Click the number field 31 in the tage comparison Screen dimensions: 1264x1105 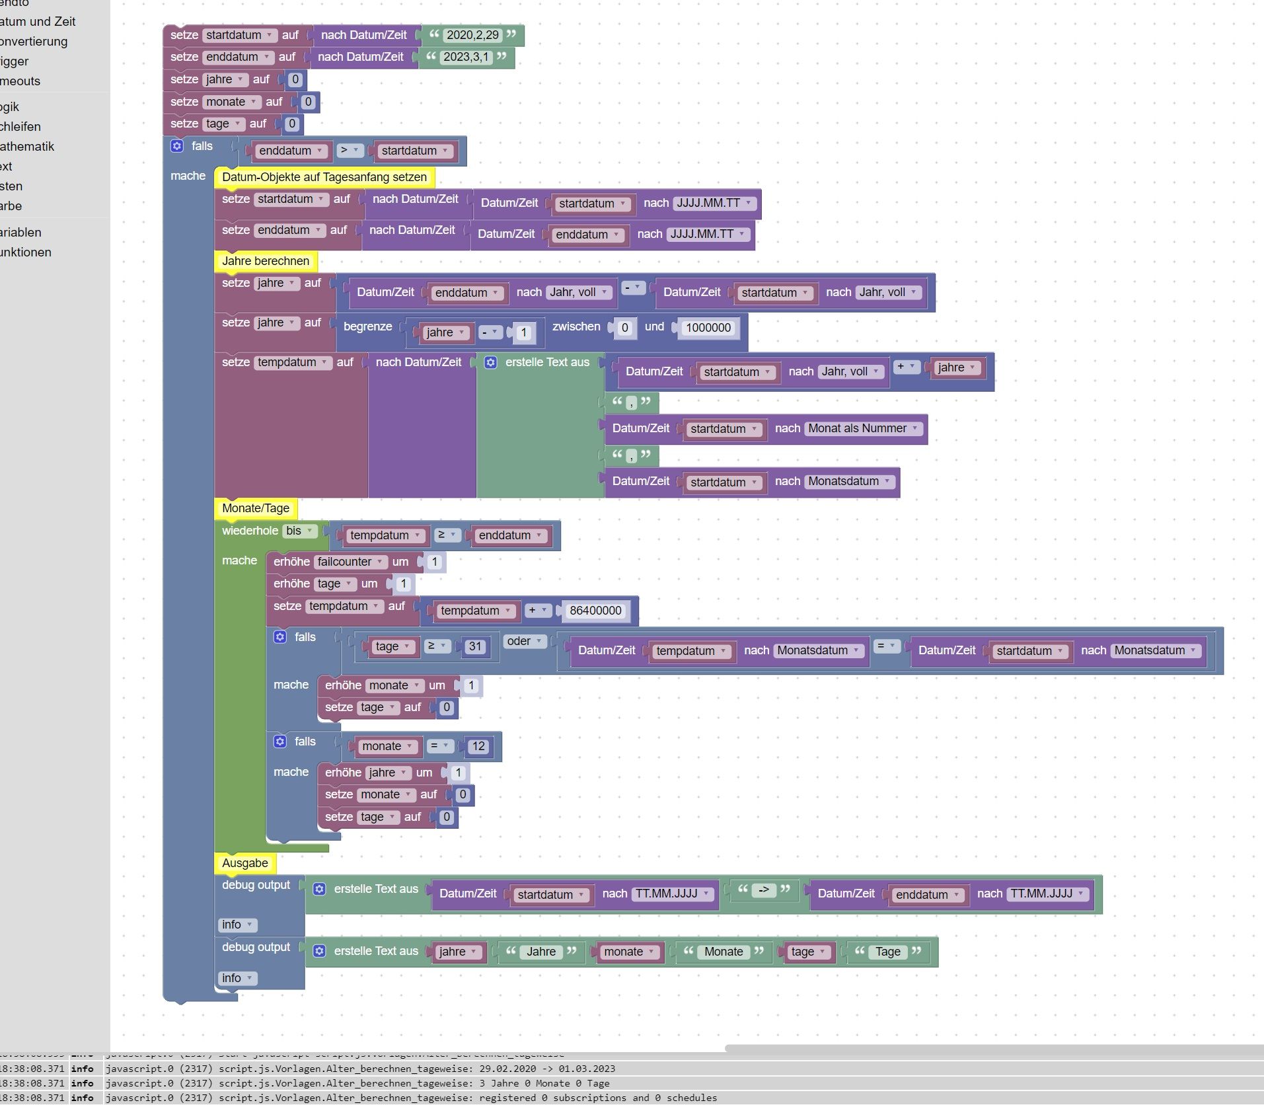pos(475,646)
